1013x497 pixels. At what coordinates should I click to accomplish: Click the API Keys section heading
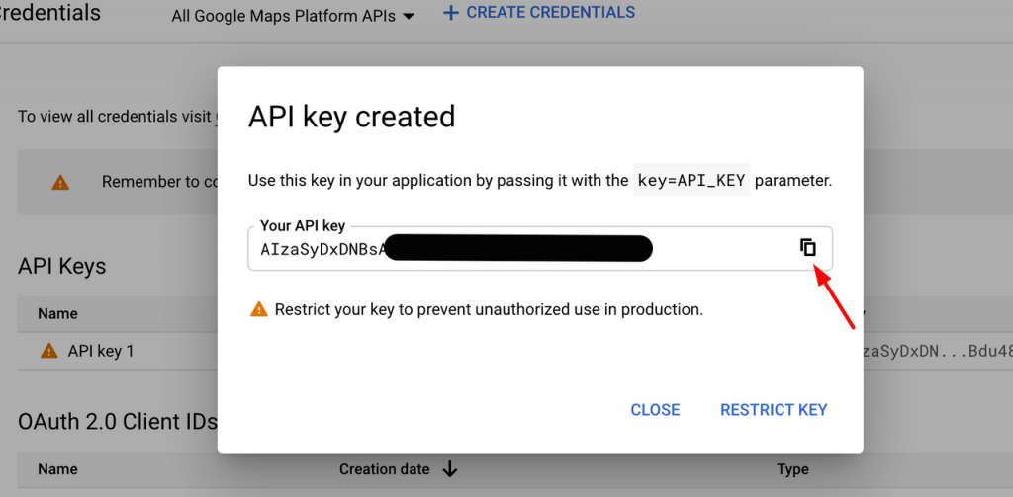pyautogui.click(x=62, y=265)
